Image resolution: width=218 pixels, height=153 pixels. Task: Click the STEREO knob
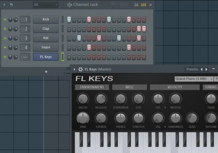pos(101,118)
